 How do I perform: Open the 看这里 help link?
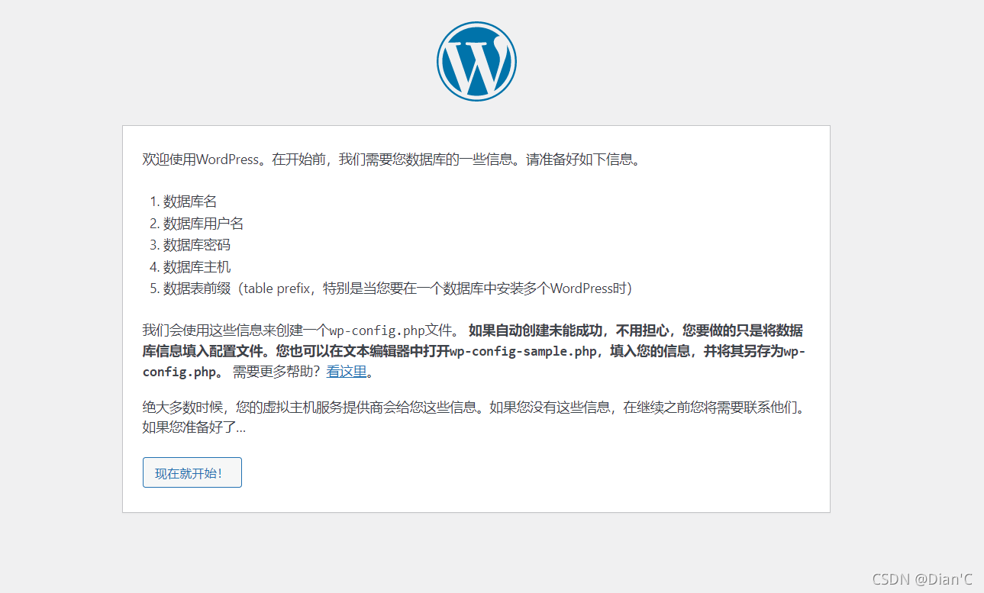(347, 372)
